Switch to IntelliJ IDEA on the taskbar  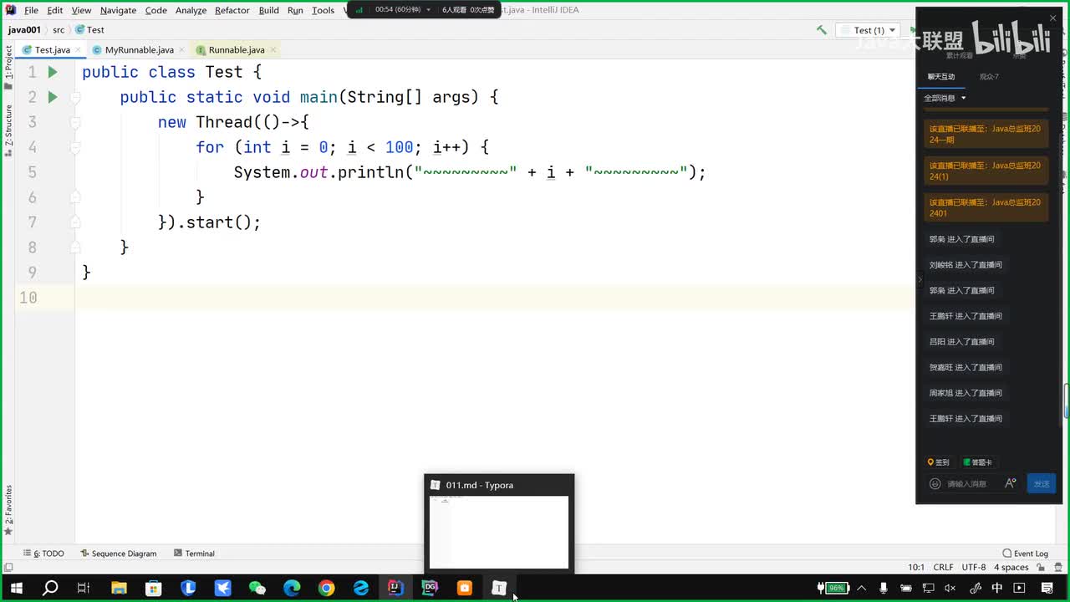point(395,588)
